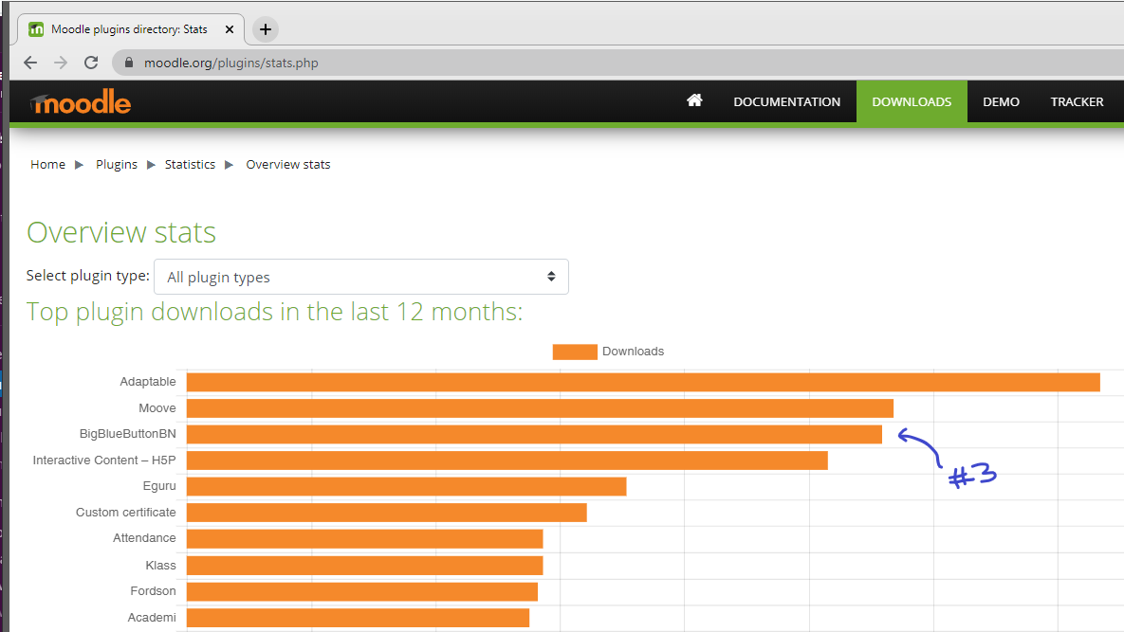The image size is (1124, 632).
Task: Click the Attendance bar in chart
Action: [365, 539]
